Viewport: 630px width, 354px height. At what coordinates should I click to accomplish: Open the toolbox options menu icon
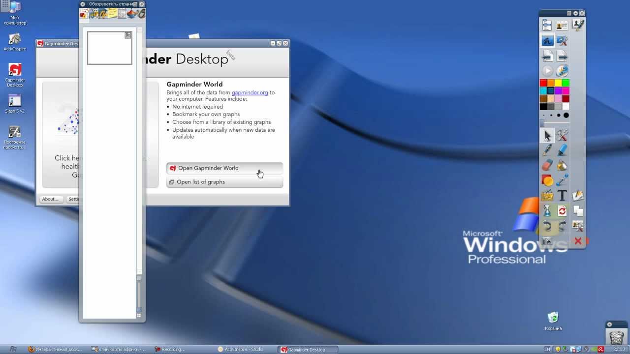569,13
